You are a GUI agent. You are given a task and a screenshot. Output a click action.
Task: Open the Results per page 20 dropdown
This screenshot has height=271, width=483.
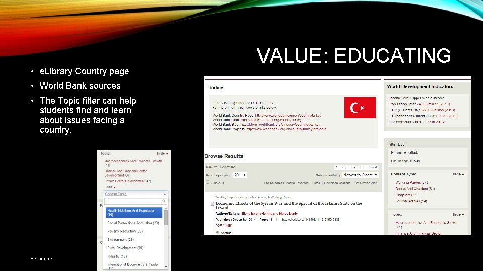pos(240,175)
